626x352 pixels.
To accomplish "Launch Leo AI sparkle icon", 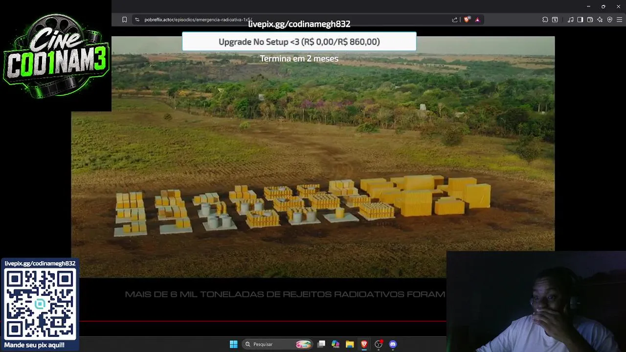I will pyautogui.click(x=600, y=20).
